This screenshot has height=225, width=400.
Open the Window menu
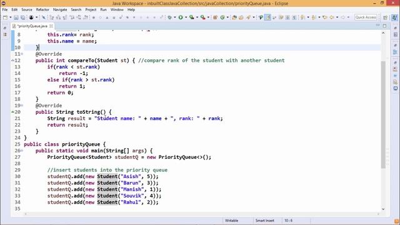(x=117, y=9)
